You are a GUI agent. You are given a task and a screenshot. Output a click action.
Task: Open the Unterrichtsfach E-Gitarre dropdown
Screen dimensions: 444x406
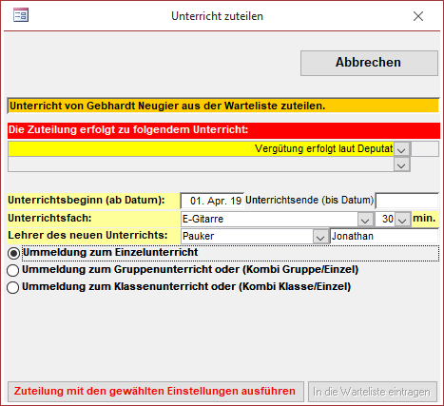click(365, 220)
